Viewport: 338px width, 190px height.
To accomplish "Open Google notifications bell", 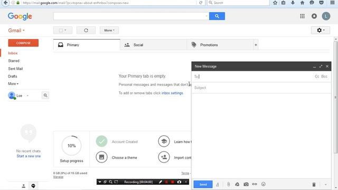I will 314,16.
